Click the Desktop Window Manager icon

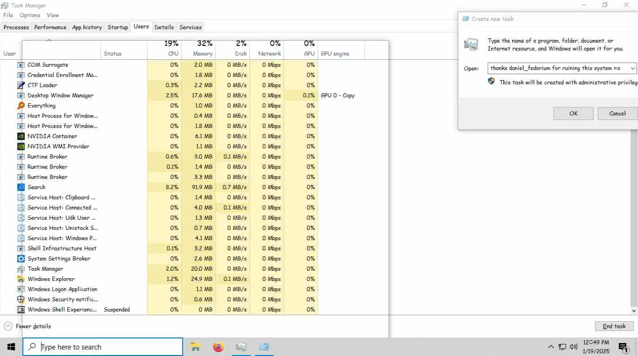coord(21,95)
